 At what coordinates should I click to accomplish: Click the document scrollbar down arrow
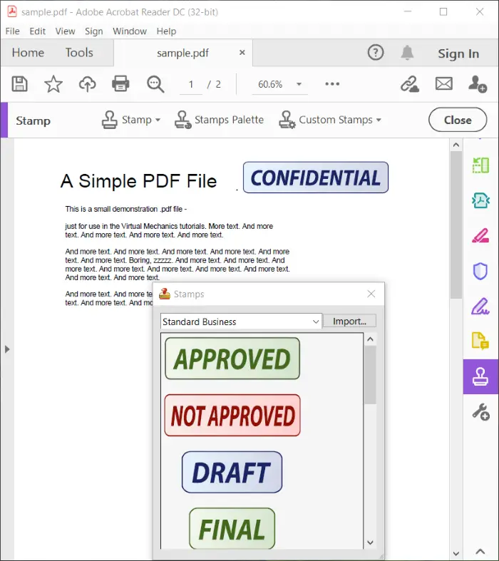point(456,553)
